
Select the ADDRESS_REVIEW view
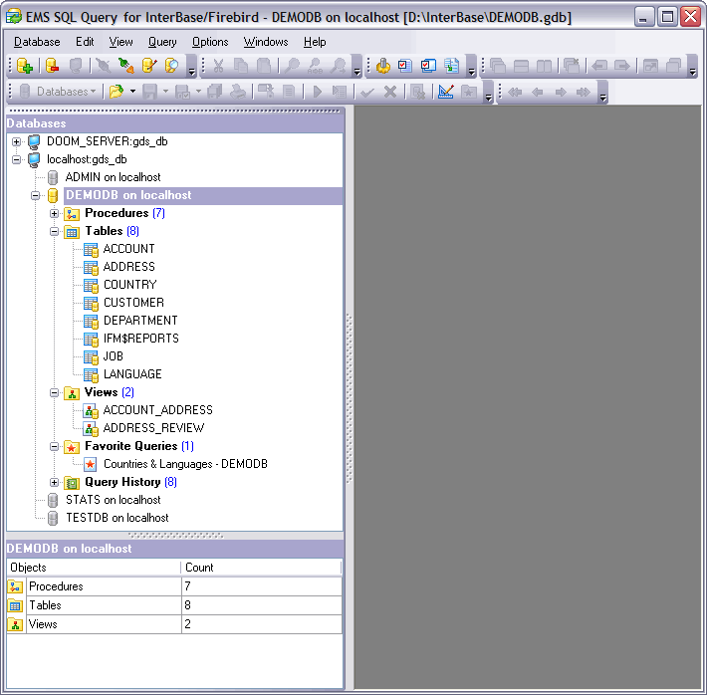pos(153,427)
